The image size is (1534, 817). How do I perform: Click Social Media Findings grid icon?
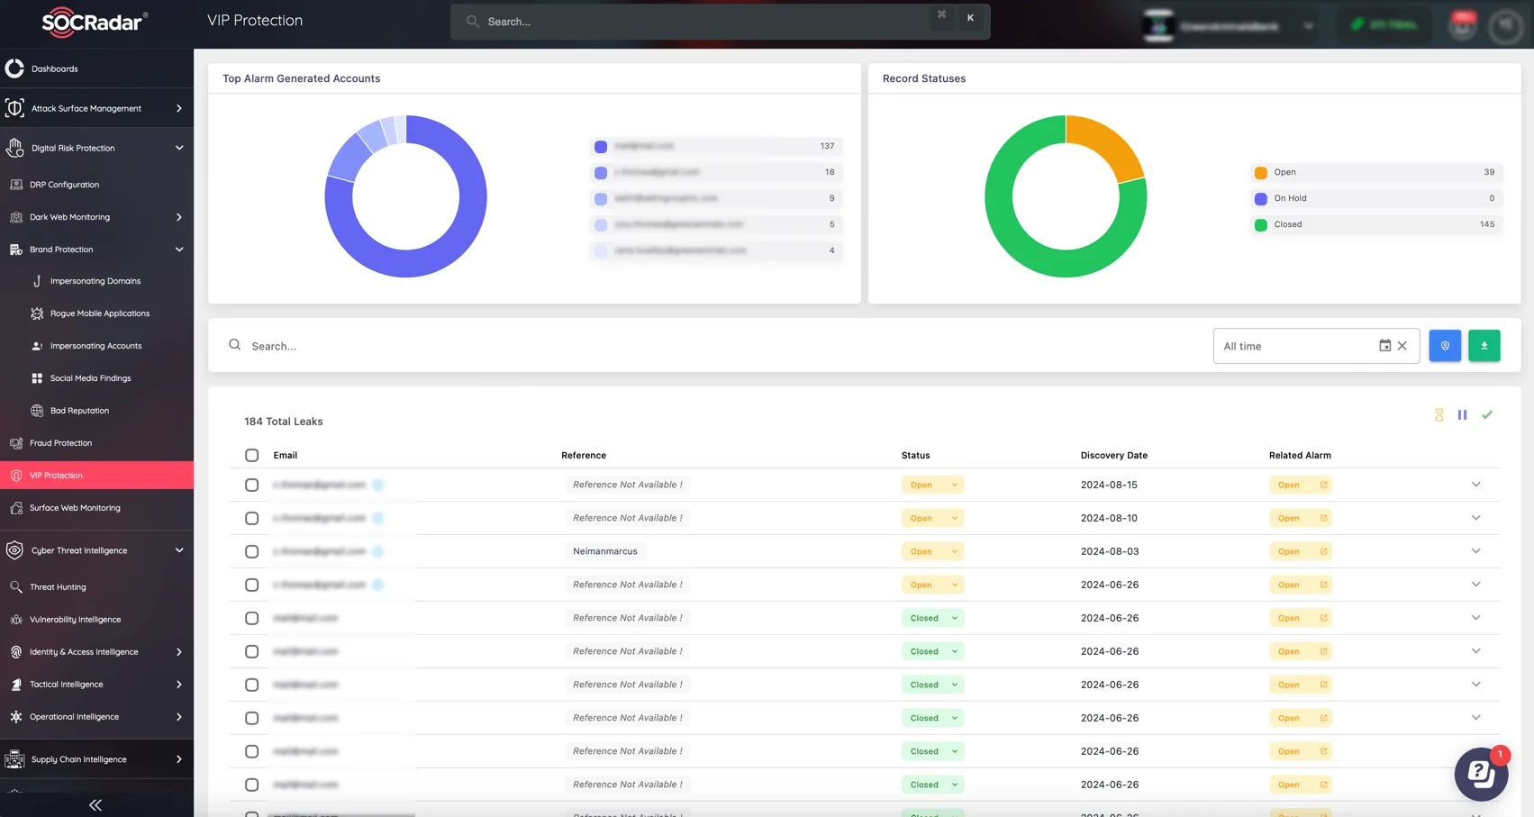(37, 378)
